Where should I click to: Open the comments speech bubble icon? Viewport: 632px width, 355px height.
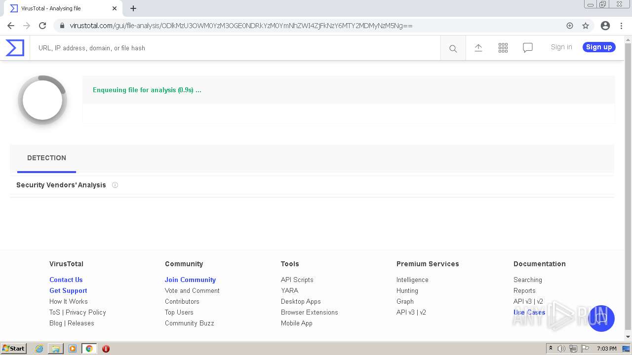click(528, 48)
